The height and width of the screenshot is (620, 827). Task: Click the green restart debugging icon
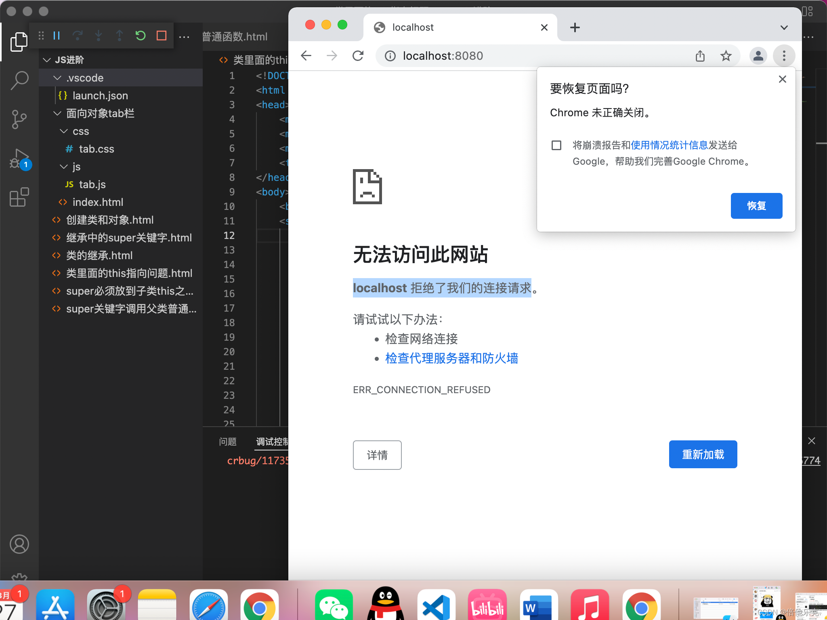[140, 36]
